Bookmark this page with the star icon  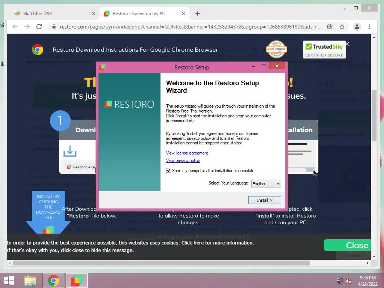(342, 27)
